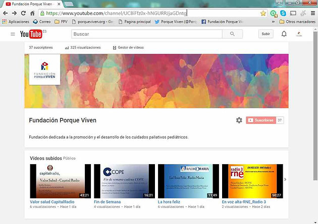Click the YouTube logo

(x=31, y=34)
